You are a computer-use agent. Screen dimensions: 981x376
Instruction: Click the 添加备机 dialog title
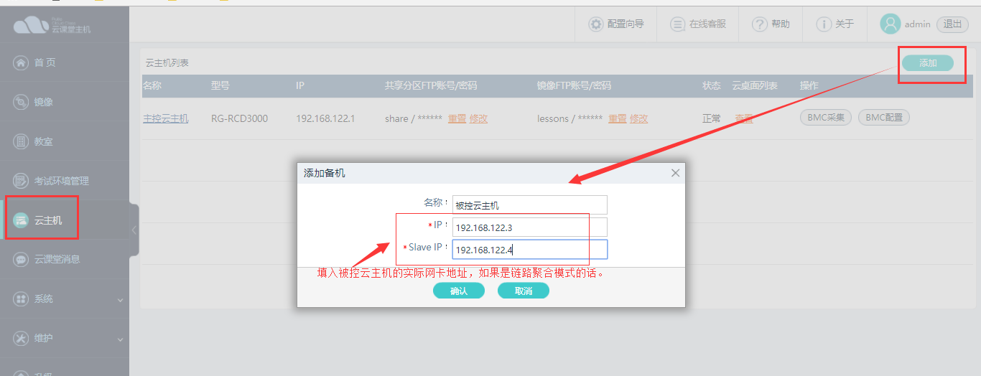(324, 173)
